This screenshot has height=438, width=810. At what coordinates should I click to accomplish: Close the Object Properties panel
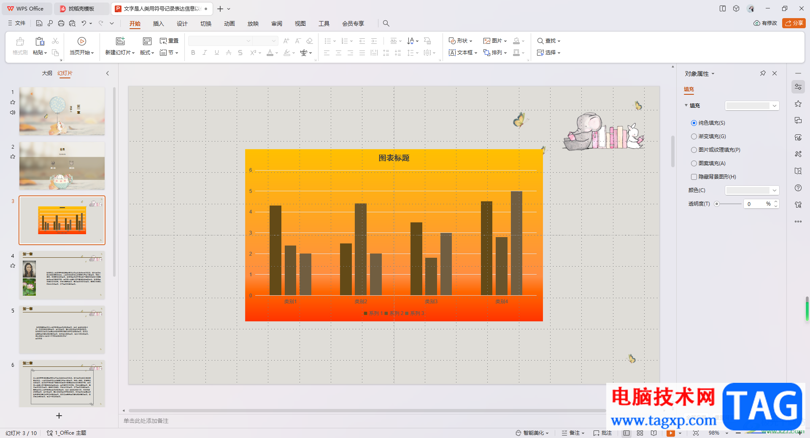(775, 73)
